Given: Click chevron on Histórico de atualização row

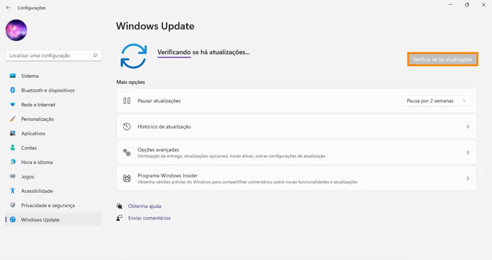Looking at the screenshot, I should point(467,127).
